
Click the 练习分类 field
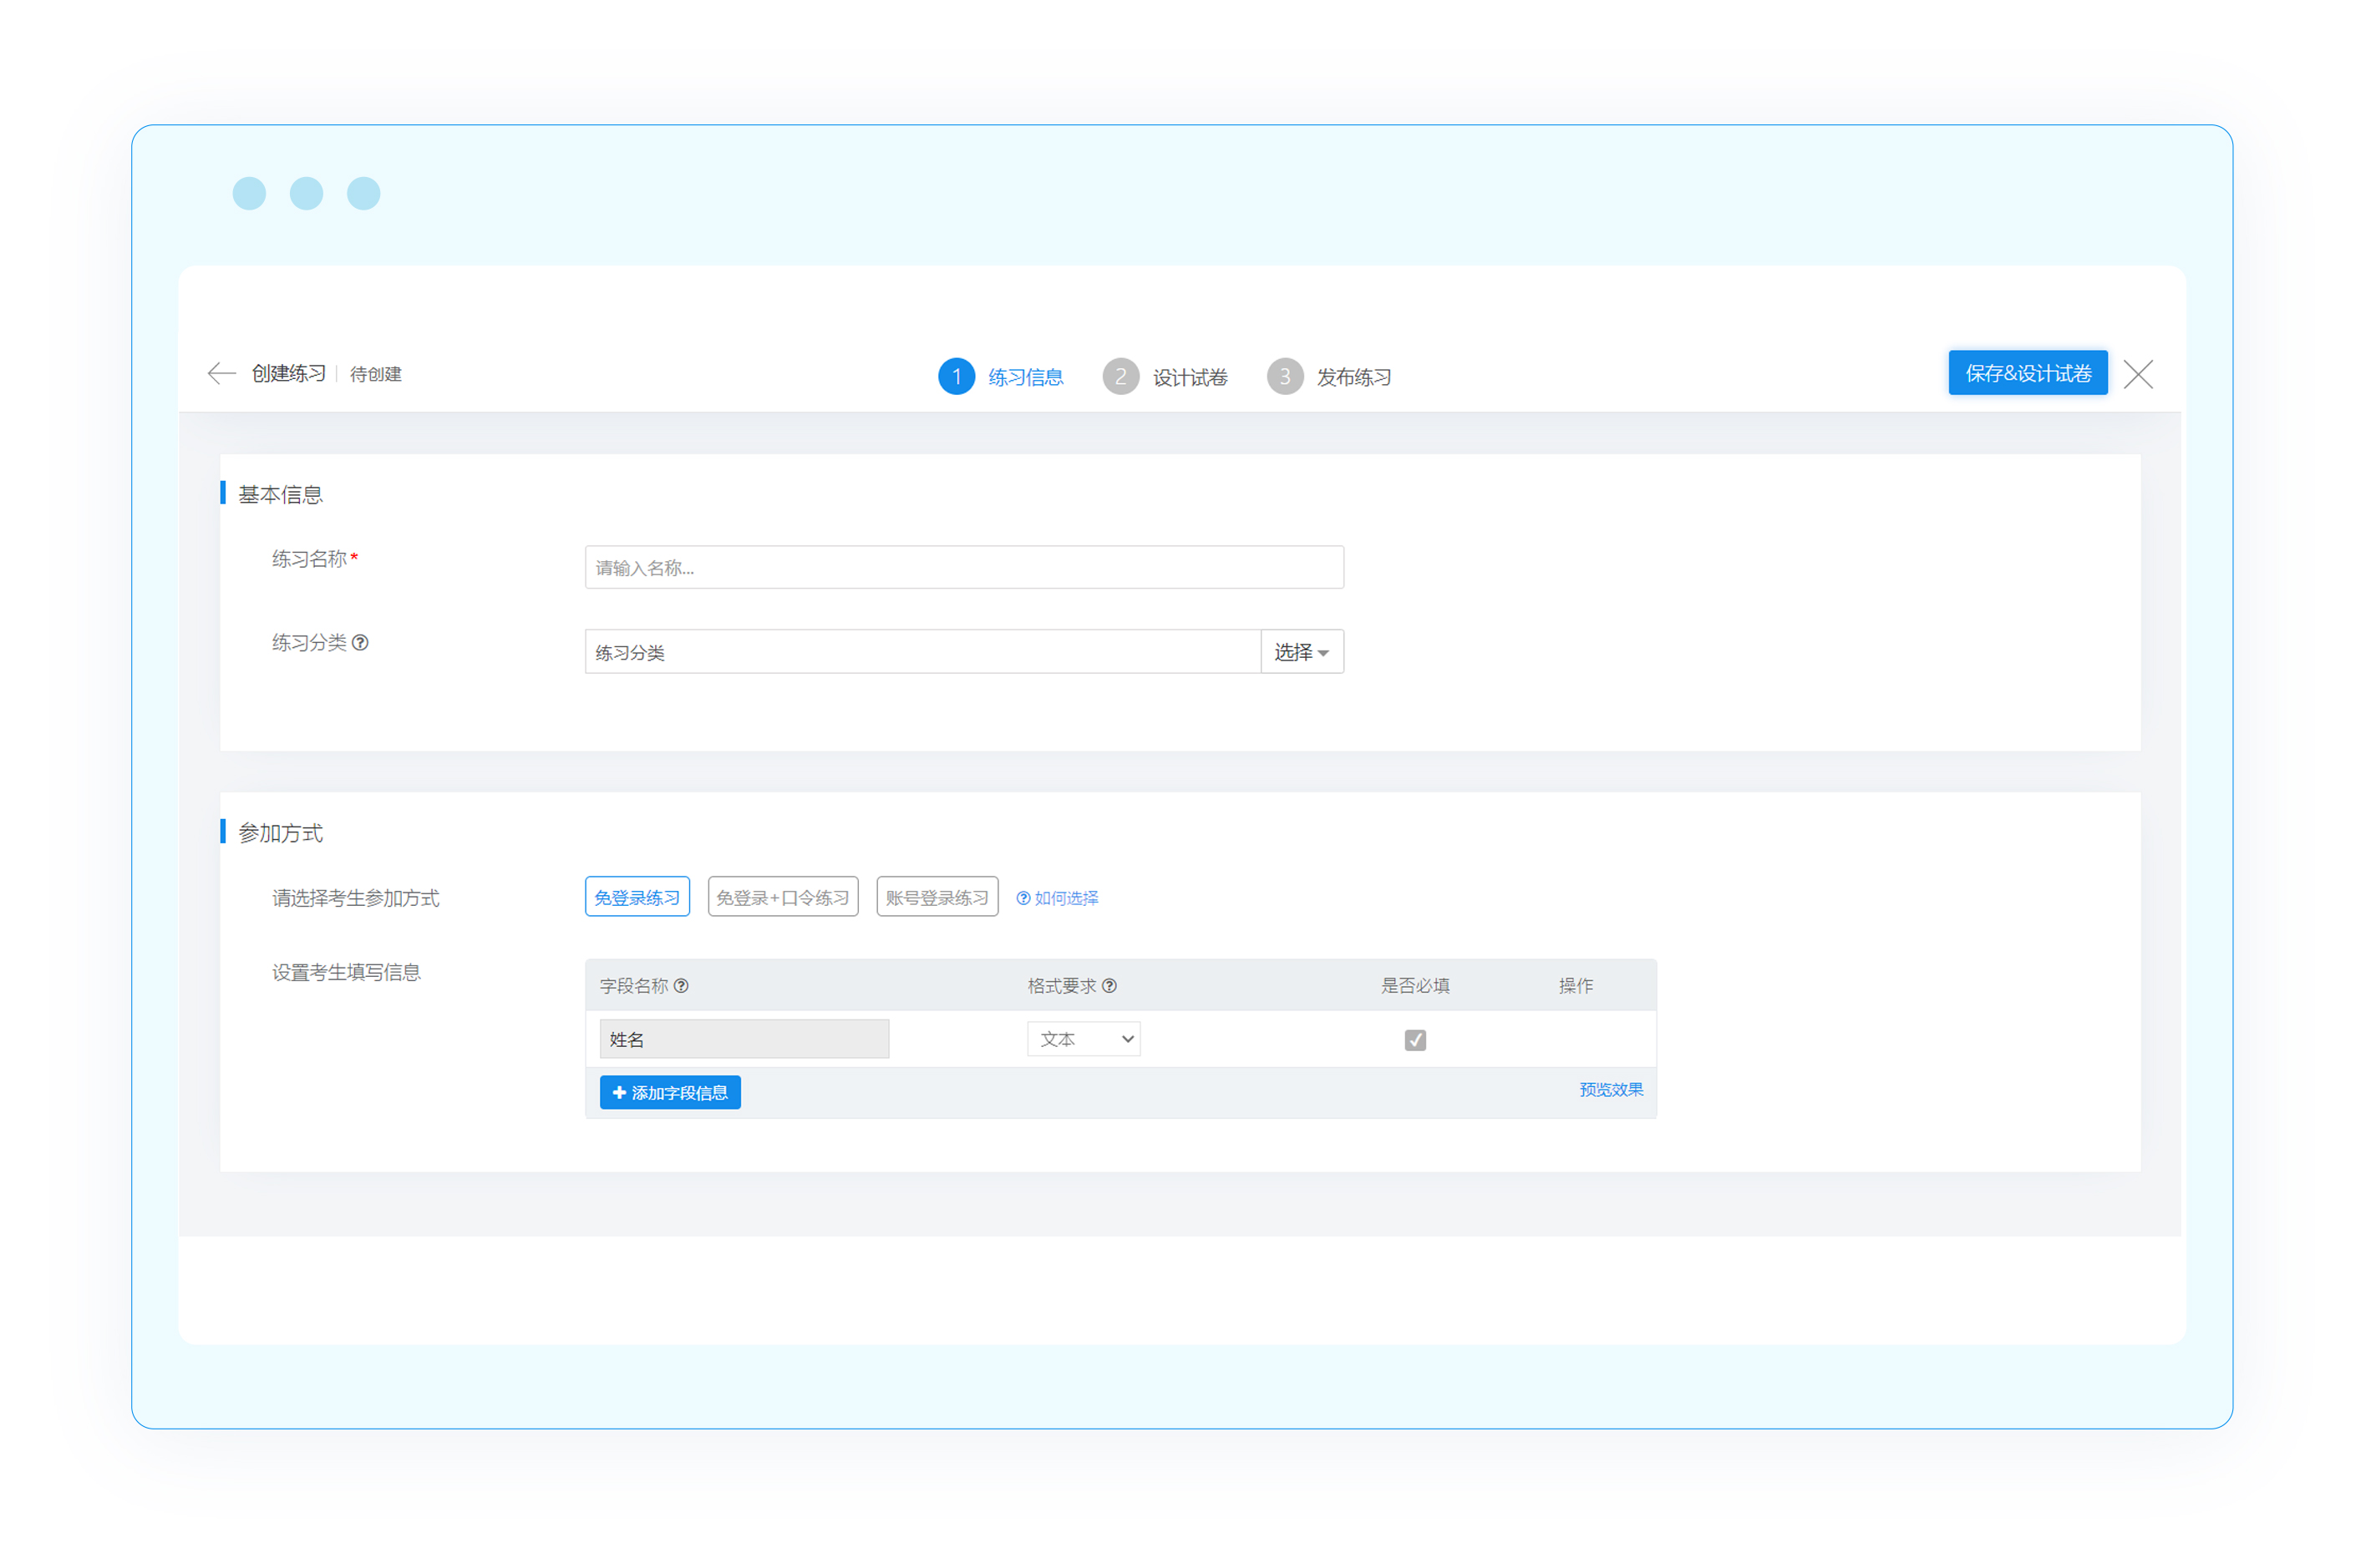click(x=921, y=652)
